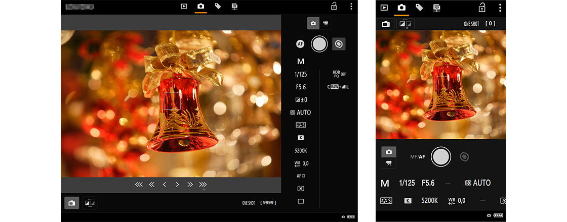Open the metering mode icon in tablet view

[x=301, y=188]
